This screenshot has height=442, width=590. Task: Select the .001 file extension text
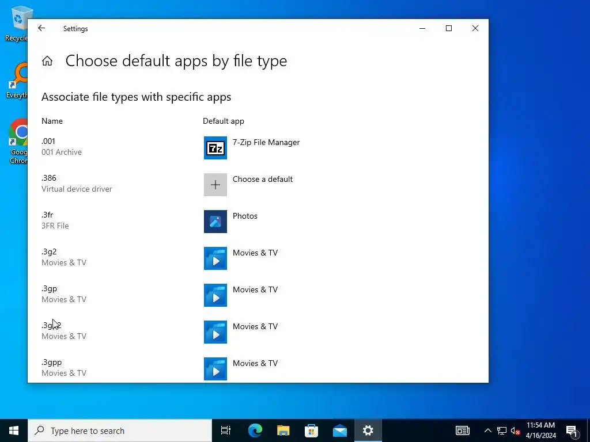click(48, 141)
